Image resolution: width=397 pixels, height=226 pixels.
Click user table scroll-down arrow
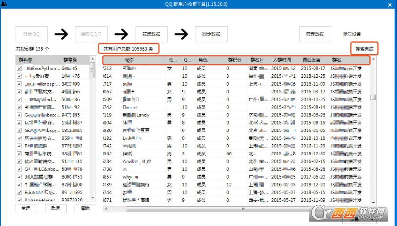click(x=373, y=202)
